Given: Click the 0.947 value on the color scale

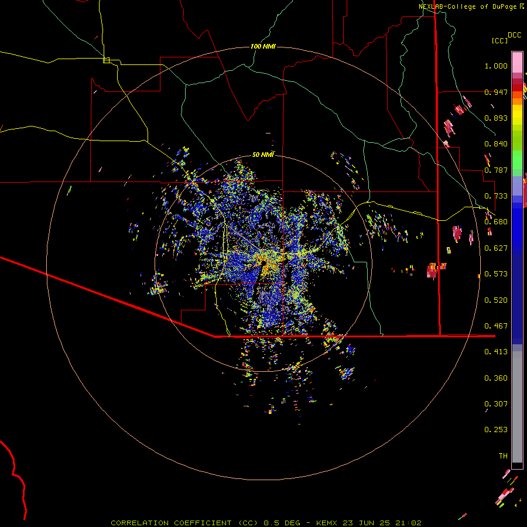Looking at the screenshot, I should (496, 92).
